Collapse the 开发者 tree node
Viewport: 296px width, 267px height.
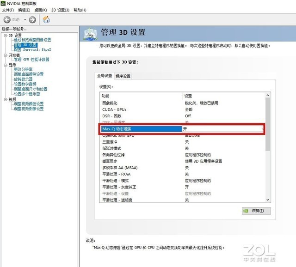click(5, 55)
